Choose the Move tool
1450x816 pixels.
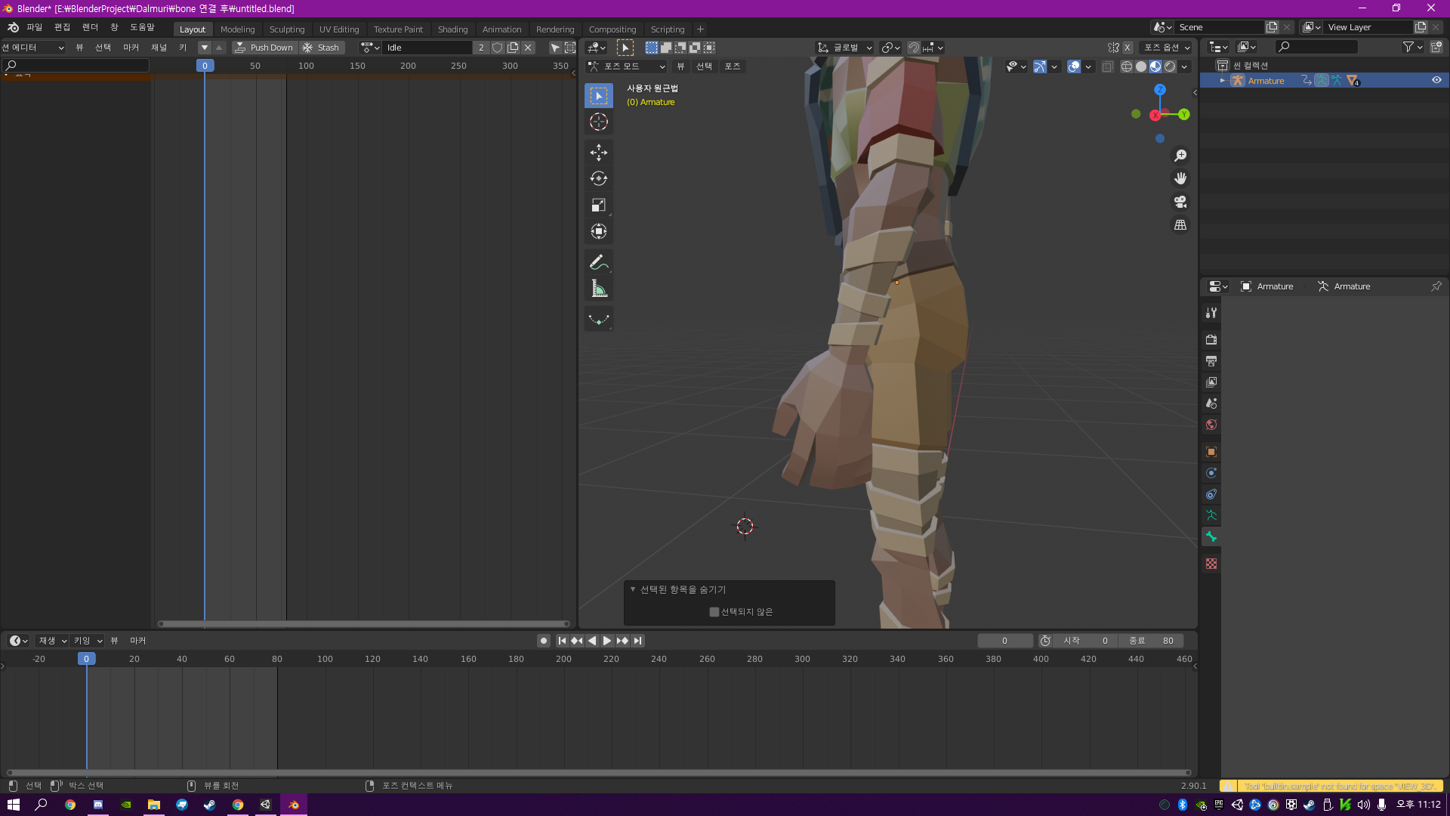coord(598,153)
